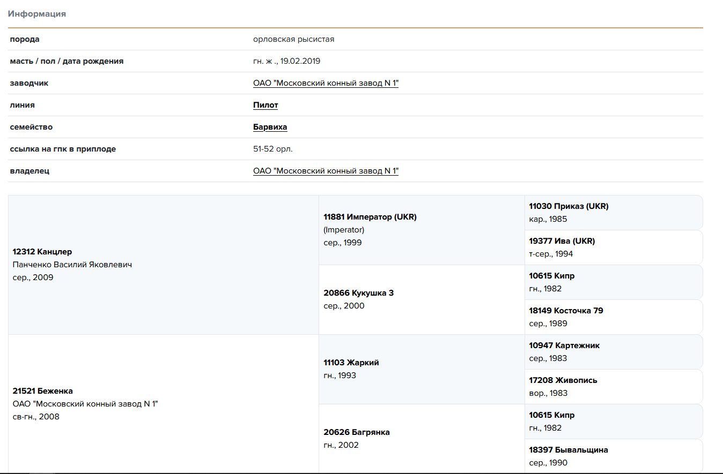Open the breeder link in the заводчик row

pyautogui.click(x=326, y=83)
